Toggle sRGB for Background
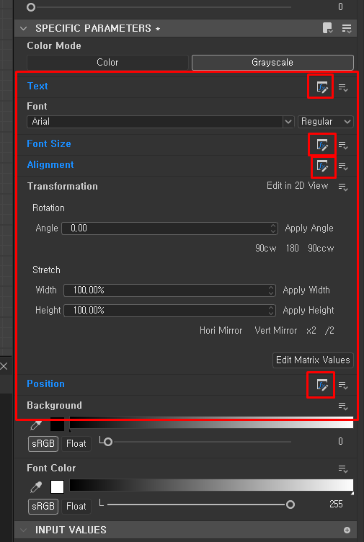 (x=43, y=443)
